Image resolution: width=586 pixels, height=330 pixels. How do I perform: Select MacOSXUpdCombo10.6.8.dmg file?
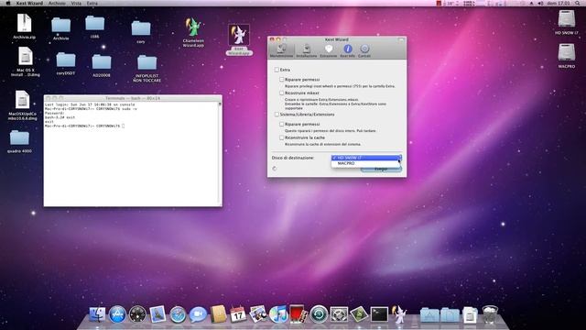[22, 105]
